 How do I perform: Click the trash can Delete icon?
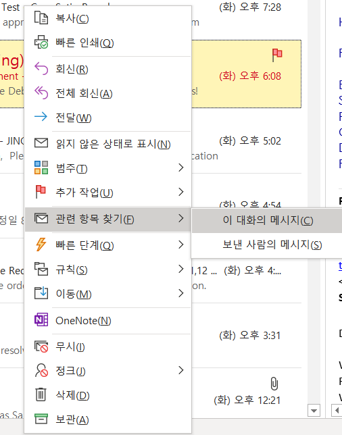41,394
